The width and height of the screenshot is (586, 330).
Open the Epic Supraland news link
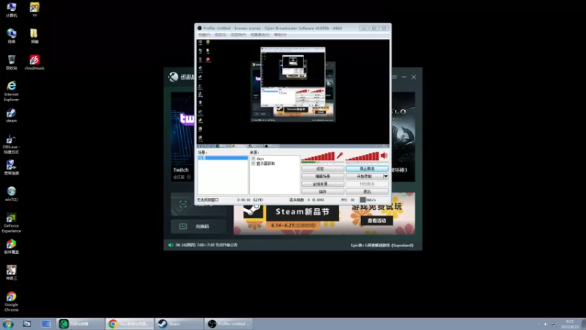point(382,246)
